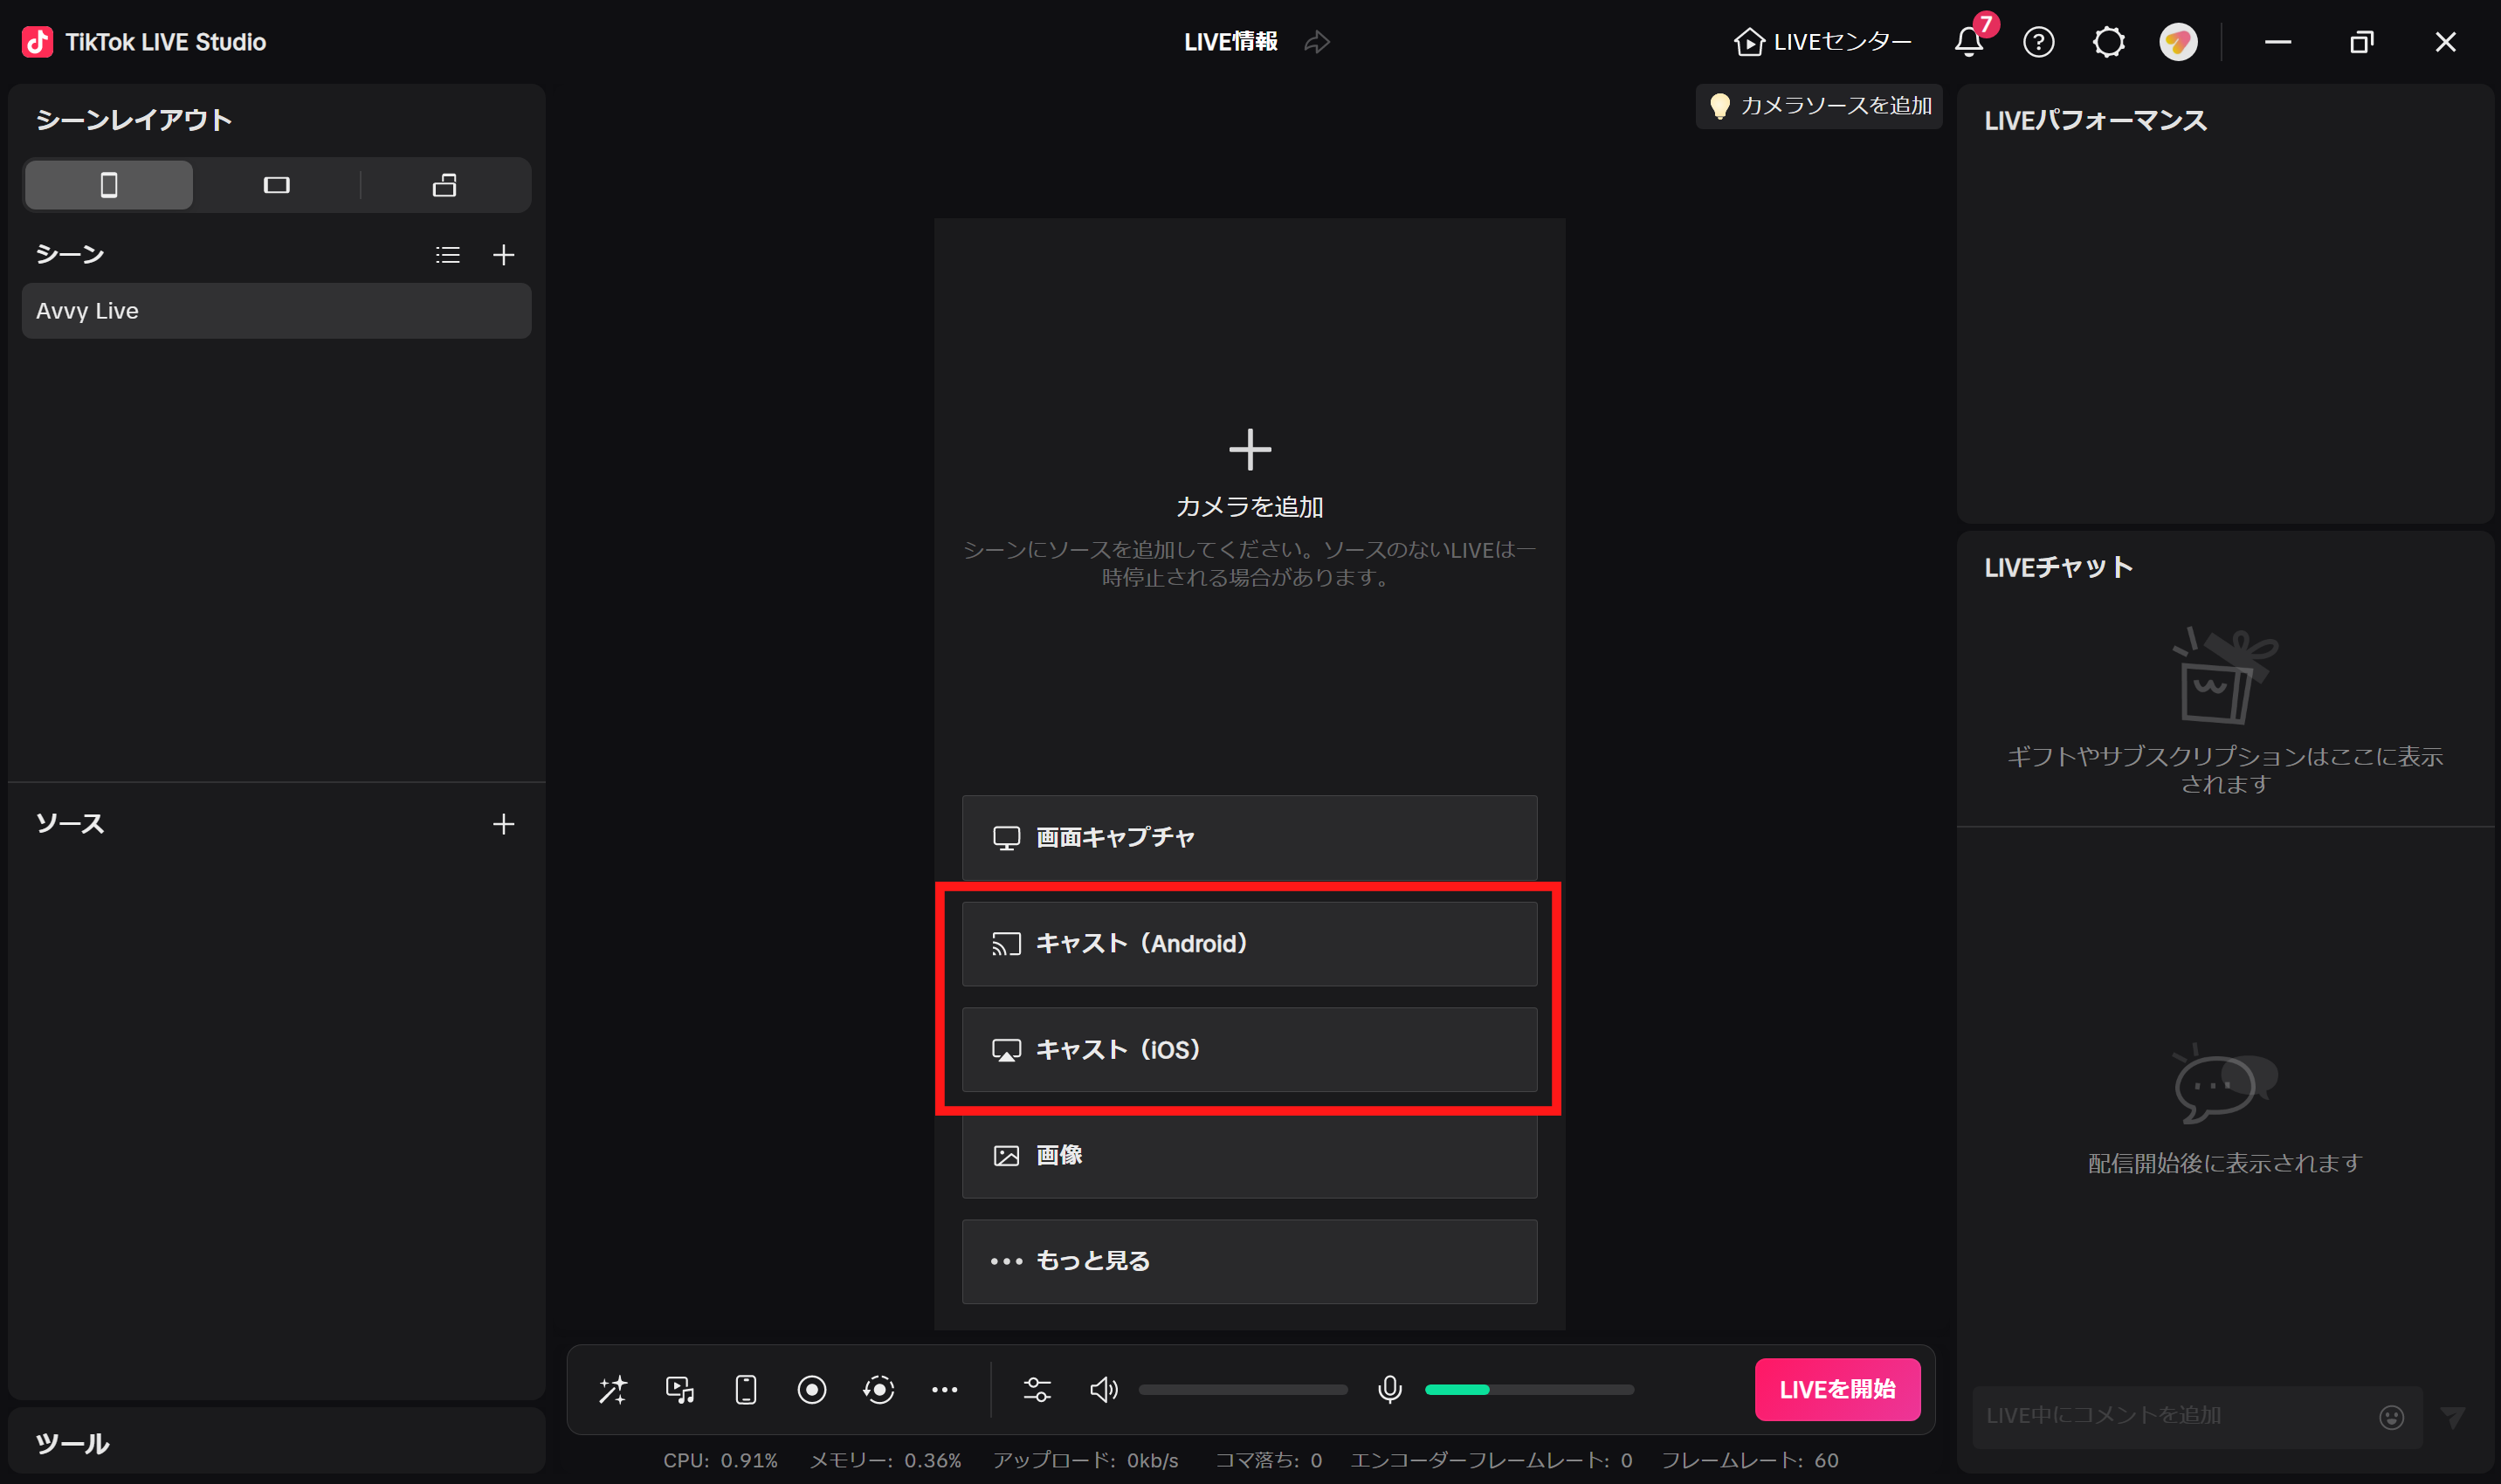Click the chat bubbles placeholder icon
Image resolution: width=2501 pixels, height=1484 pixels.
pyautogui.click(x=2224, y=1084)
